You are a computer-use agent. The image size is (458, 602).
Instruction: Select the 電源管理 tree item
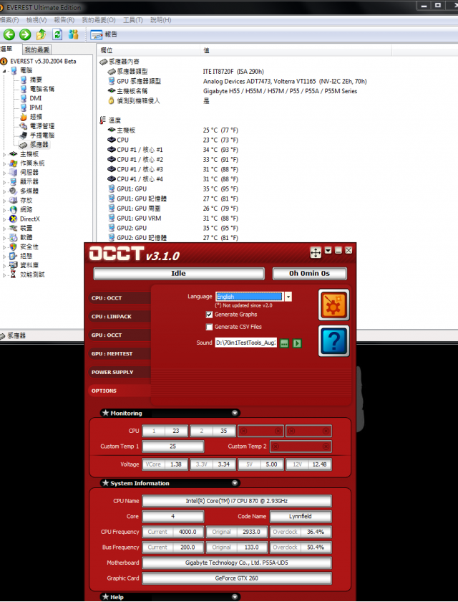pyautogui.click(x=42, y=126)
